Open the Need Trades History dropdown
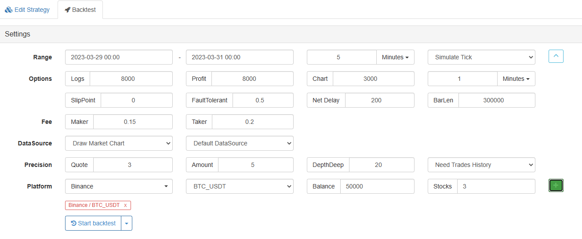The width and height of the screenshot is (582, 239). (481, 165)
